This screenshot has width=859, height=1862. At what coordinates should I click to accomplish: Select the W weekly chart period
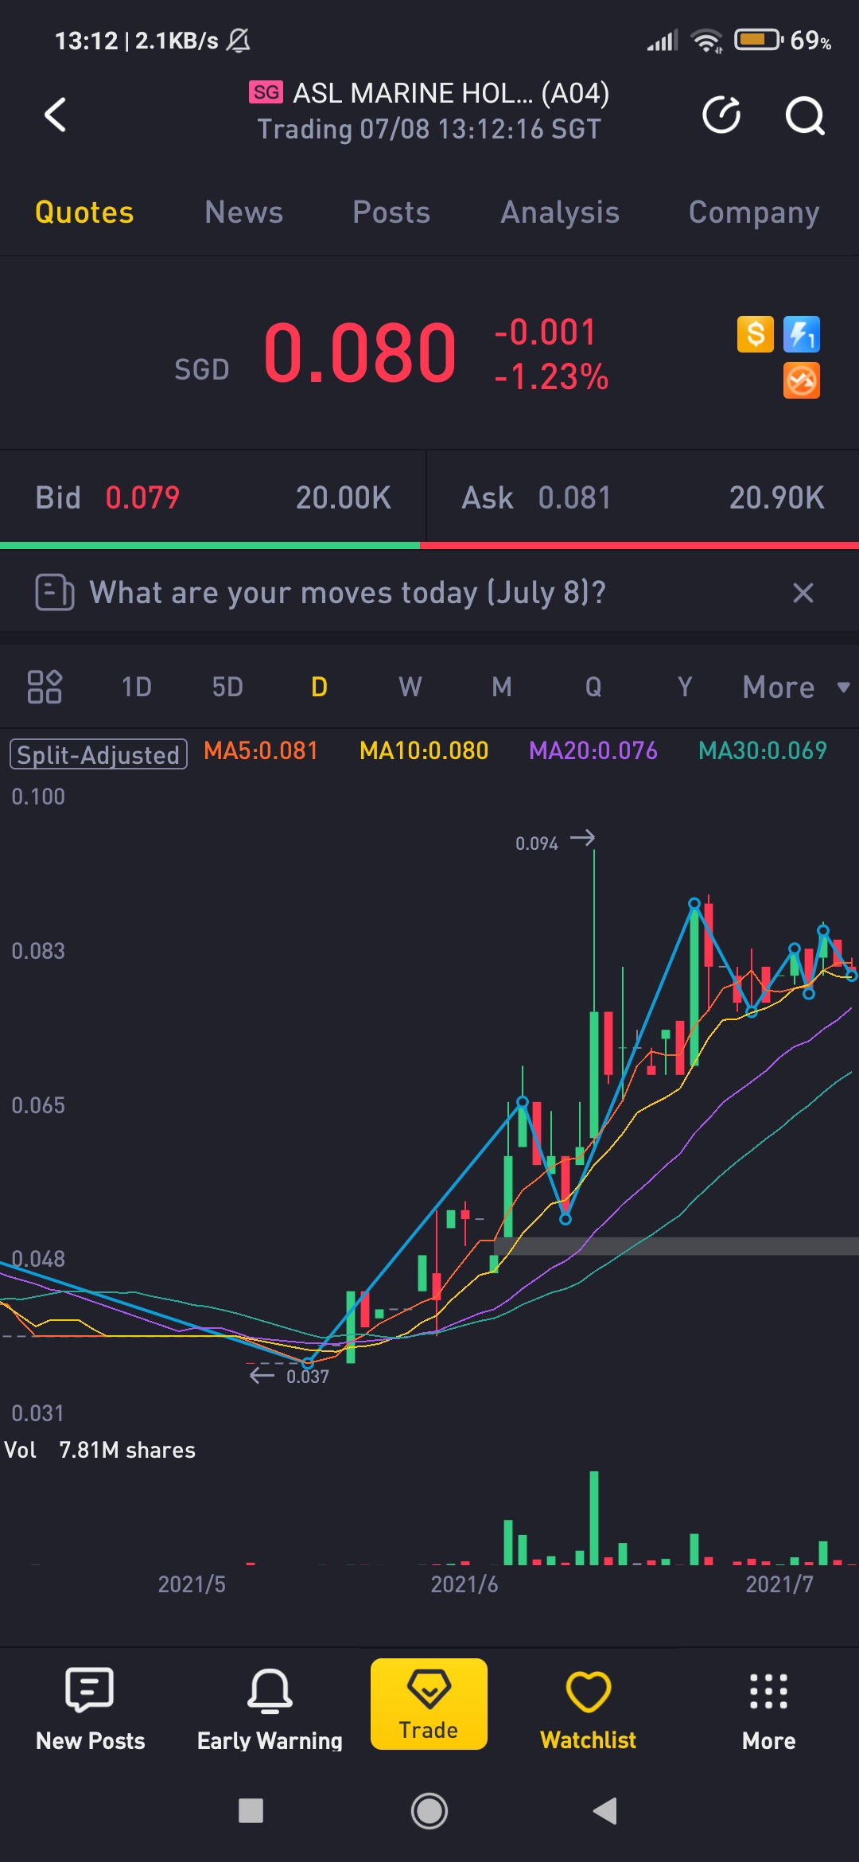410,687
